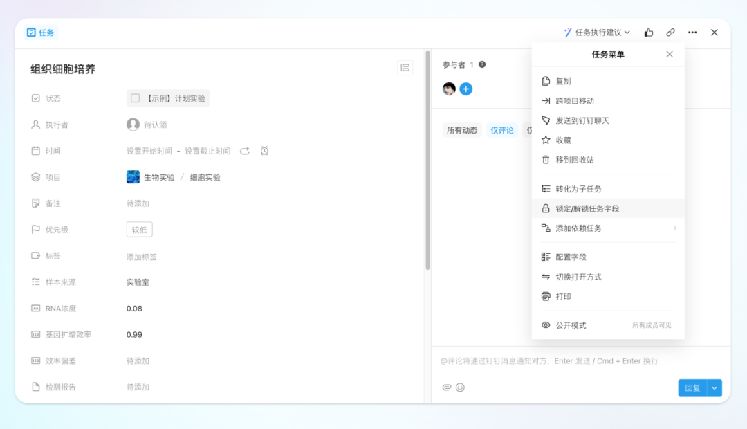The height and width of the screenshot is (429, 747).
Task: Click 设置开始时间
Action: [x=149, y=151]
